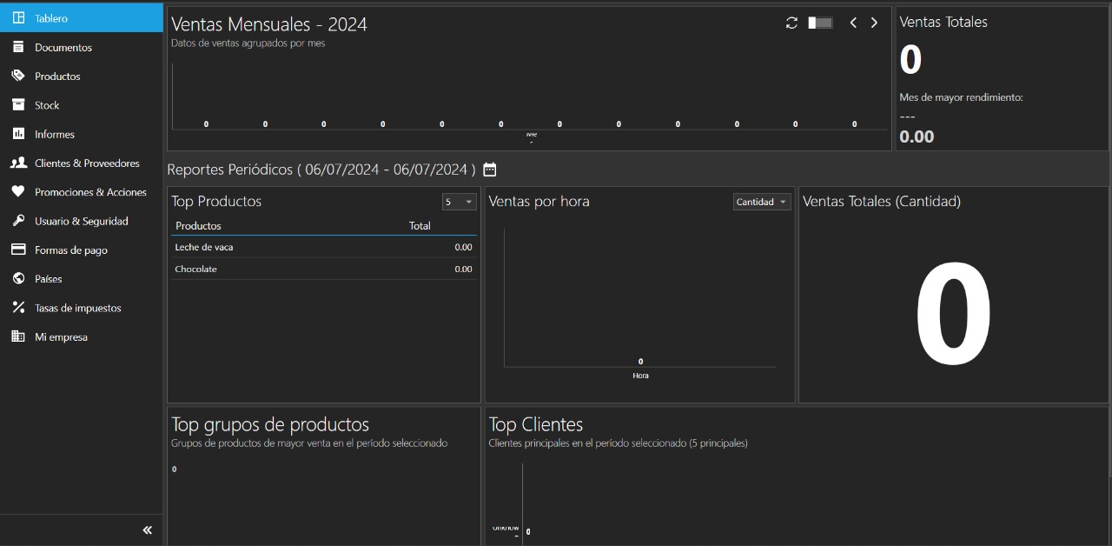Click the Top Clientes heading
Viewport: 1112px width, 546px height.
click(x=536, y=424)
